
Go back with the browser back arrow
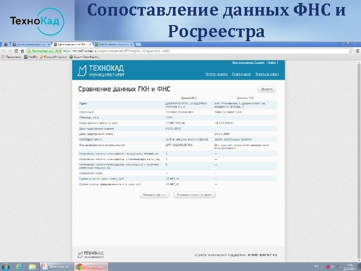coord(4,51)
